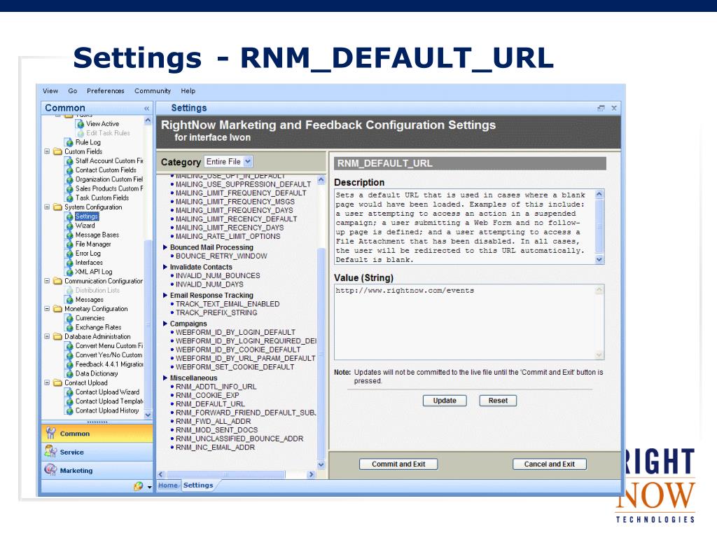This screenshot has width=717, height=538.
Task: Select RNM_INC_EMAIL_ADDR setting
Action: click(215, 448)
